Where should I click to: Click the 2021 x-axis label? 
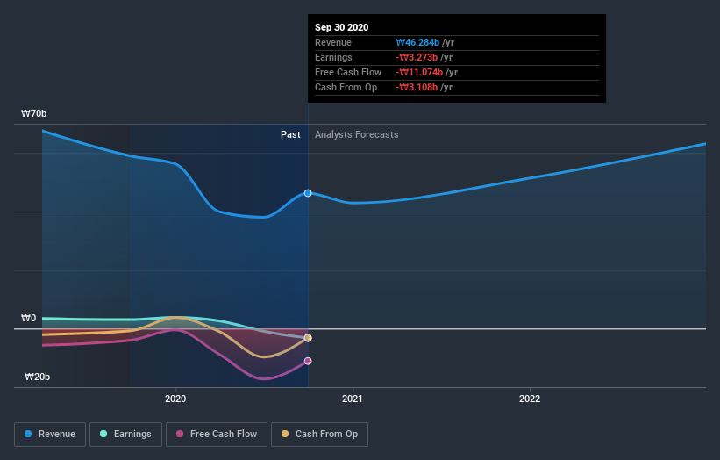[x=353, y=399]
